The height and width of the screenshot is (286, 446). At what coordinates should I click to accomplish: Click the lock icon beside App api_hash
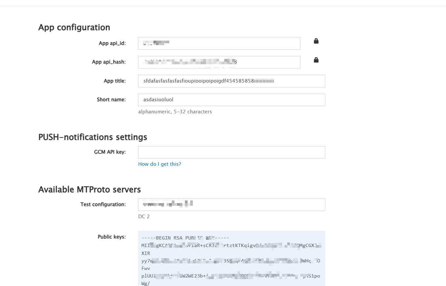[x=316, y=60]
